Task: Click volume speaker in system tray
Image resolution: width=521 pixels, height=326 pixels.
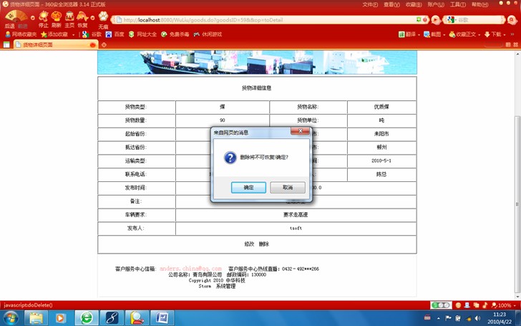Action: click(478, 318)
